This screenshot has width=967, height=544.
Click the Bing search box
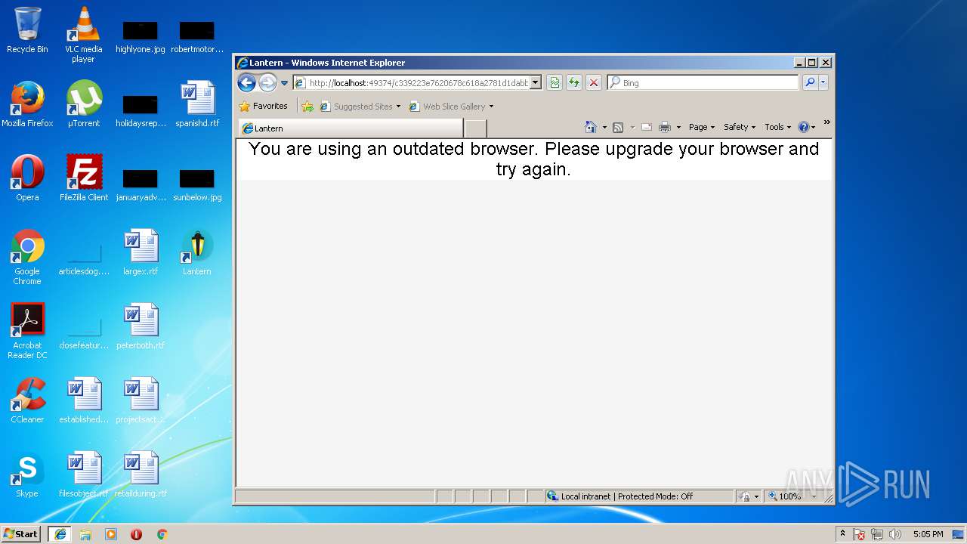(x=703, y=83)
